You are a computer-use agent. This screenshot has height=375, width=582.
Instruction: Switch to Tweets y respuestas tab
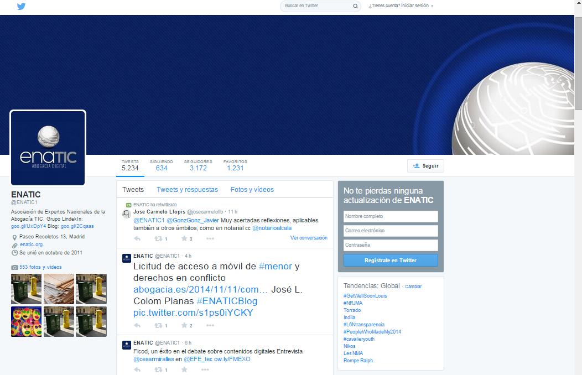[x=187, y=190]
